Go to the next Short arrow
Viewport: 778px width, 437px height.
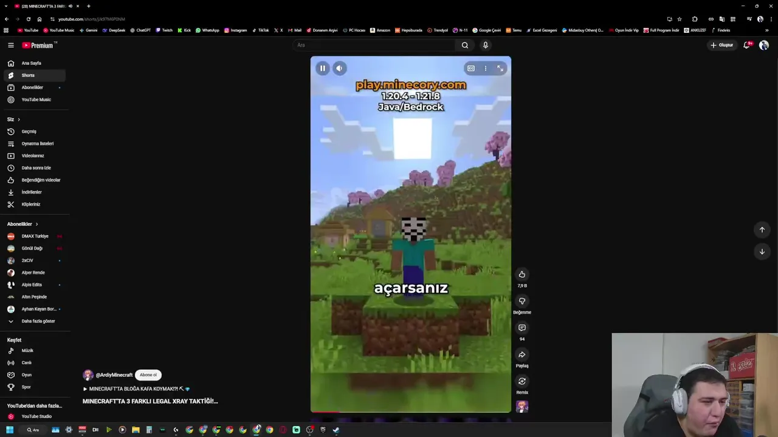(x=762, y=251)
